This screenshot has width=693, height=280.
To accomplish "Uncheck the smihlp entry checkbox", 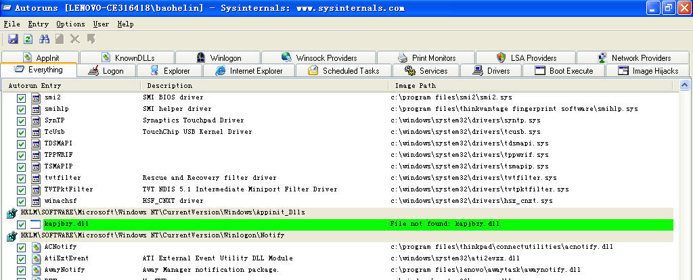I will 21,109.
